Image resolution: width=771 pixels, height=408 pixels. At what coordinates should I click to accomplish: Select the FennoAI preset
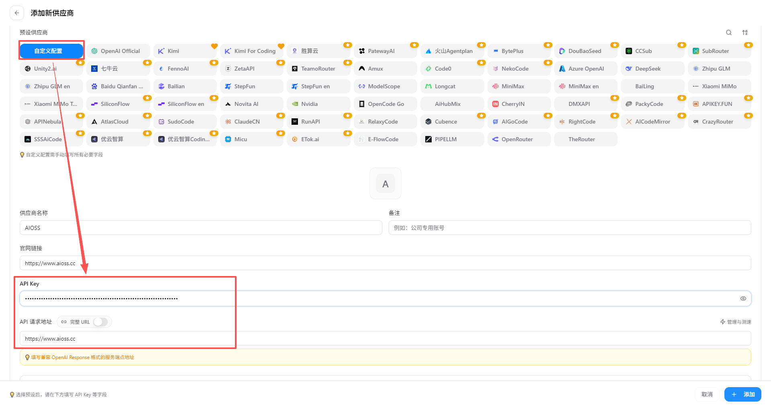coord(185,69)
